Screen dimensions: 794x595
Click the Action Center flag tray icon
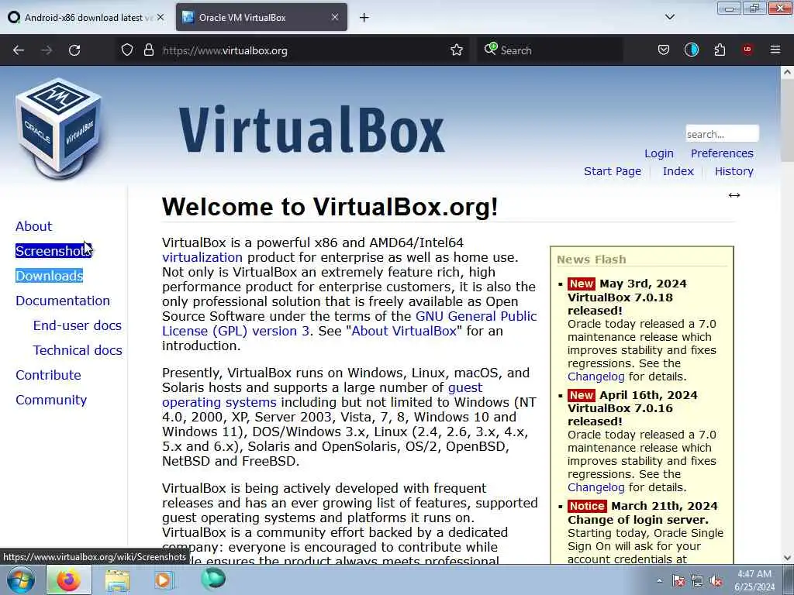pos(678,581)
